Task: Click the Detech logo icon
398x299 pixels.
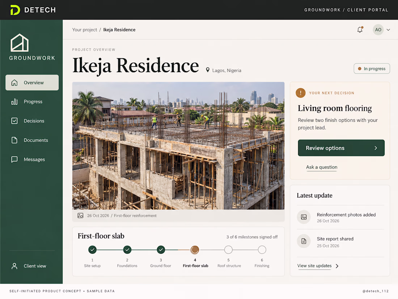Action: (15, 10)
